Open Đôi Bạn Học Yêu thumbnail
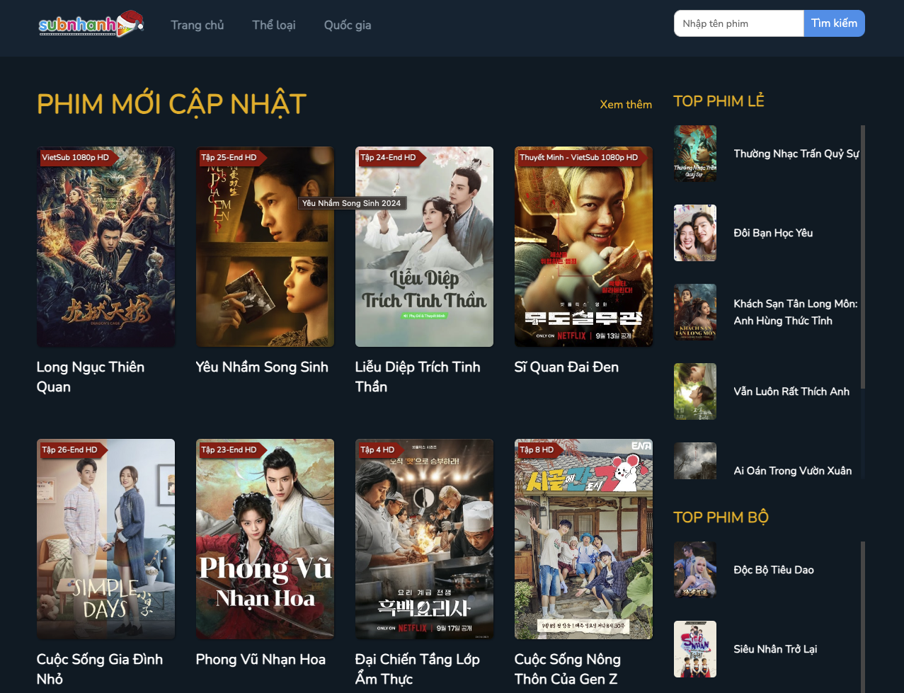The height and width of the screenshot is (693, 904). coord(695,233)
